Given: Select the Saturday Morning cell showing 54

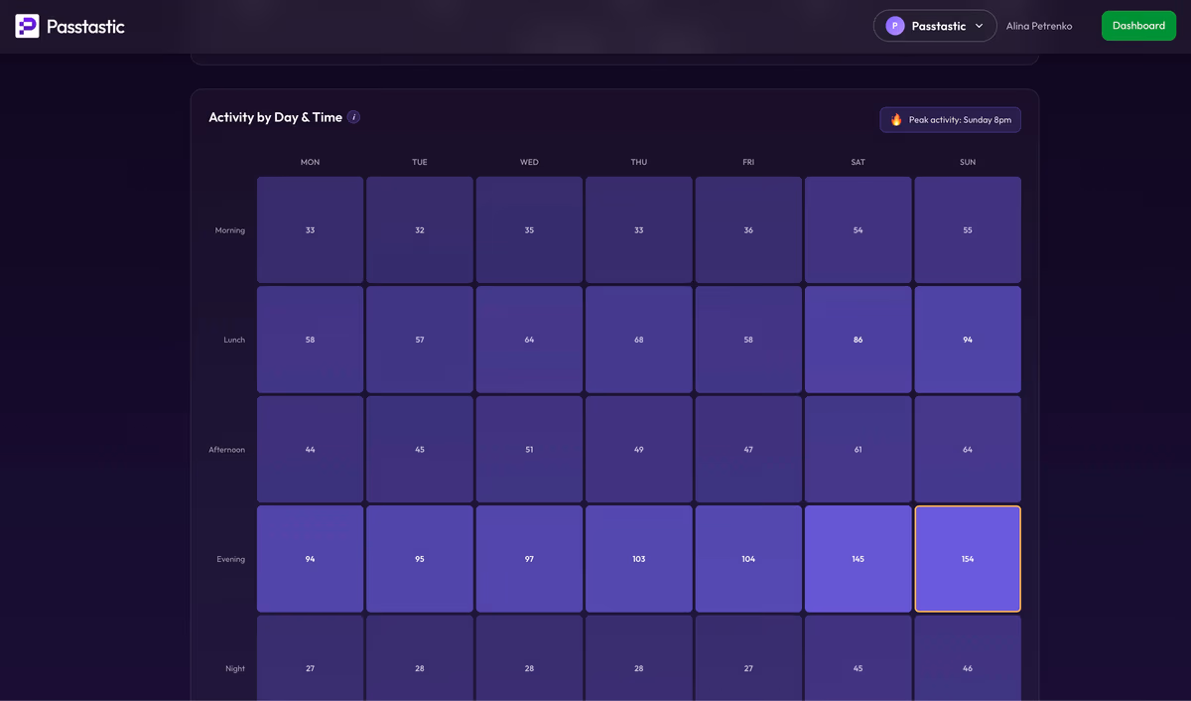Looking at the screenshot, I should (x=859, y=230).
